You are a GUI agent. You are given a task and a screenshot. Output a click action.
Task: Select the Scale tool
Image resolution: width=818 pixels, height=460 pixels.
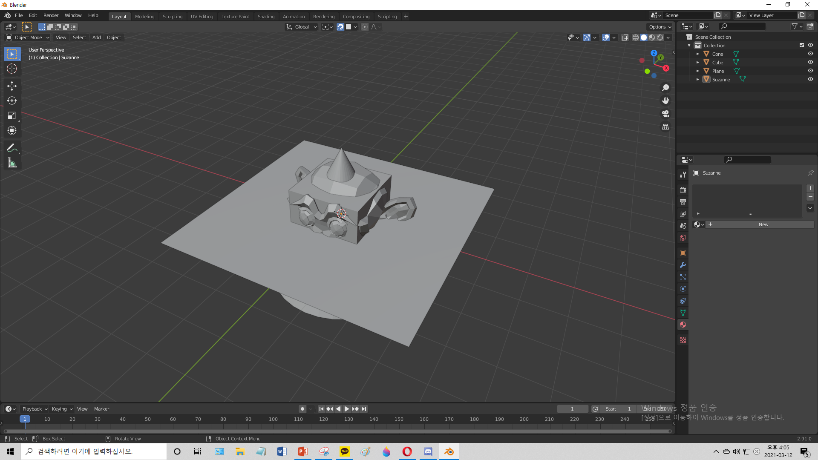(12, 116)
